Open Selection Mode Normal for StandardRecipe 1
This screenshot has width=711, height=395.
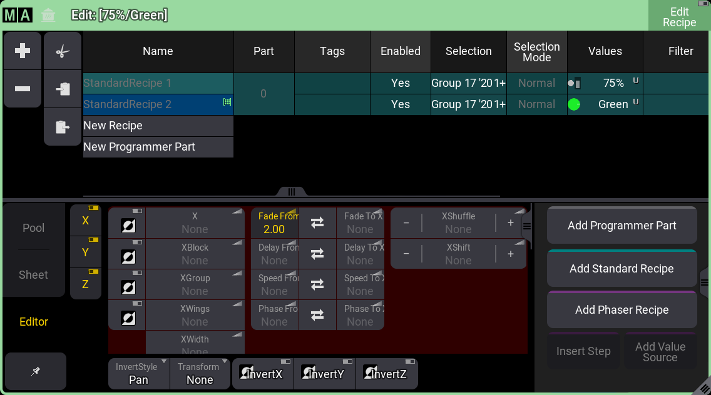(537, 83)
